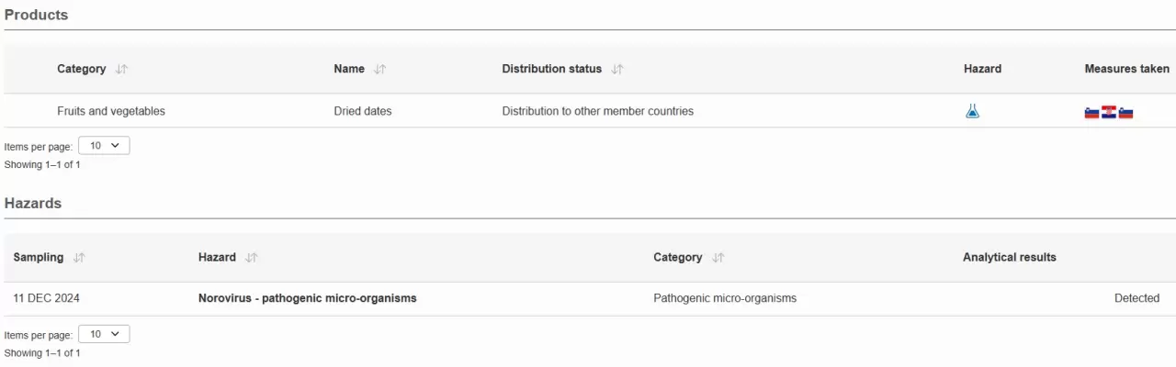1176x367 pixels.
Task: Click the Distribution status sort arrows icon
Action: pos(617,69)
